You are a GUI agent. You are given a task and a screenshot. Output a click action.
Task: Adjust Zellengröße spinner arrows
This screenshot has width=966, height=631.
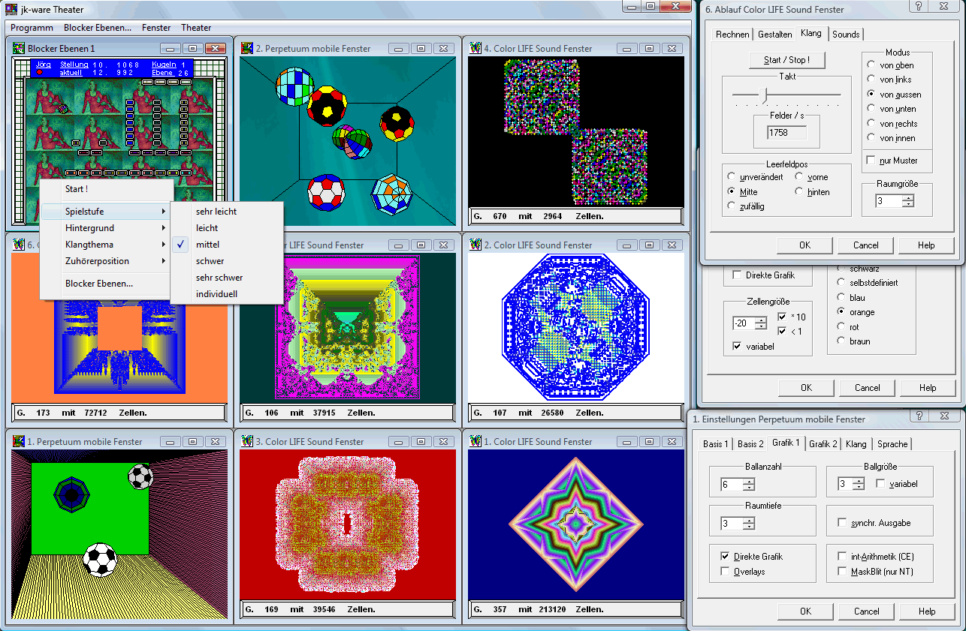761,323
